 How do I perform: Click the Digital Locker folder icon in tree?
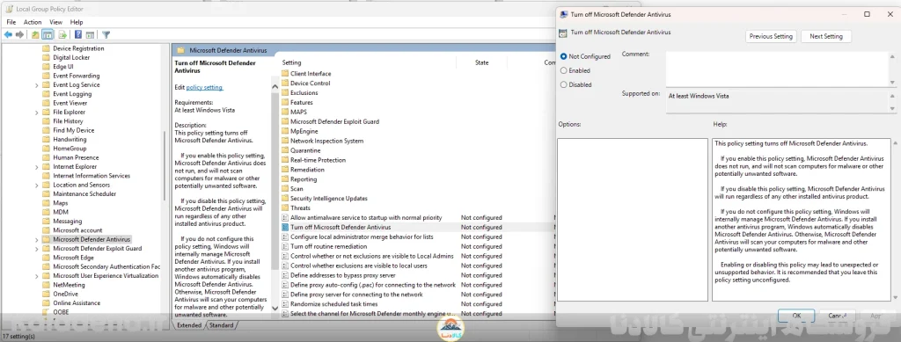47,57
